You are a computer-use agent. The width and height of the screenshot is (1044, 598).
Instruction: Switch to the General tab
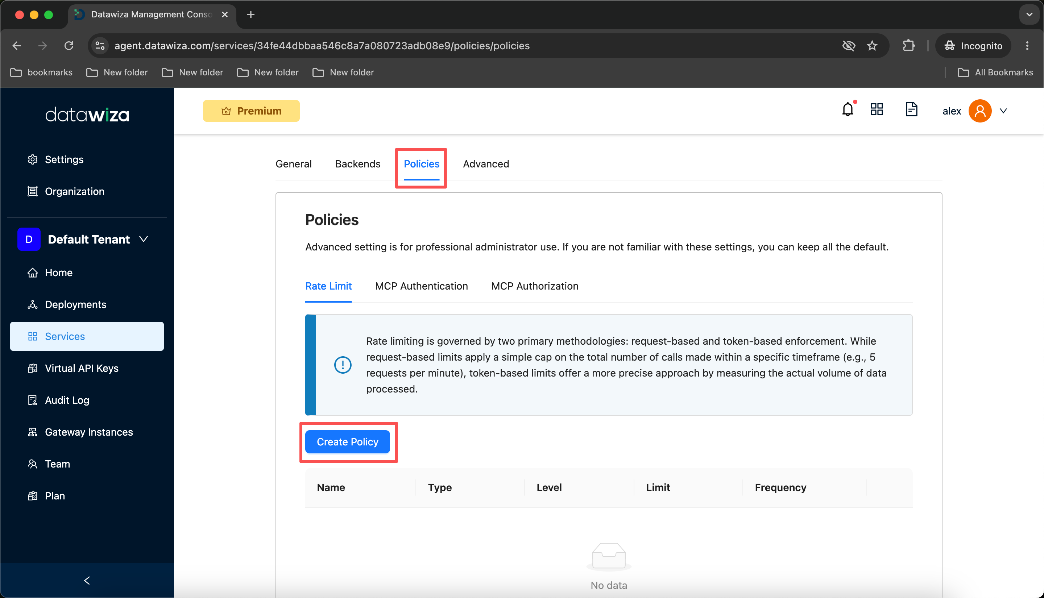[294, 164]
